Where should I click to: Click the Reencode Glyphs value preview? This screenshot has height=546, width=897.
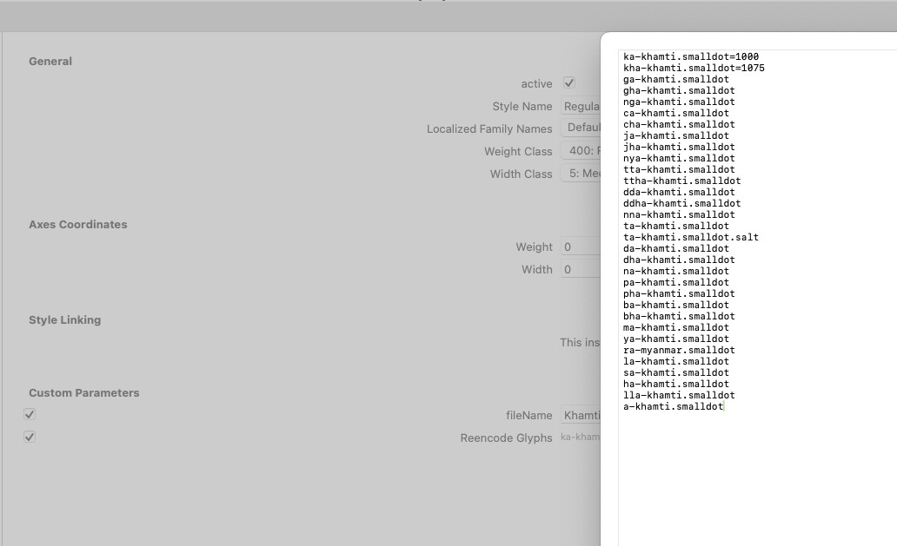click(x=579, y=437)
